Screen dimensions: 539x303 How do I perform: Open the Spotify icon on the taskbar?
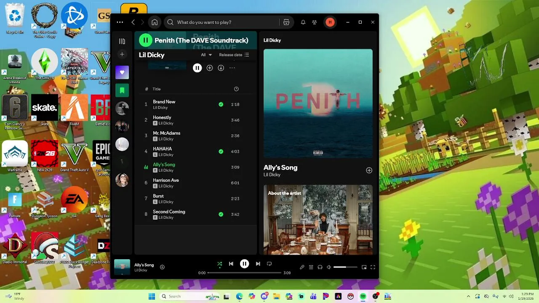coord(363,296)
